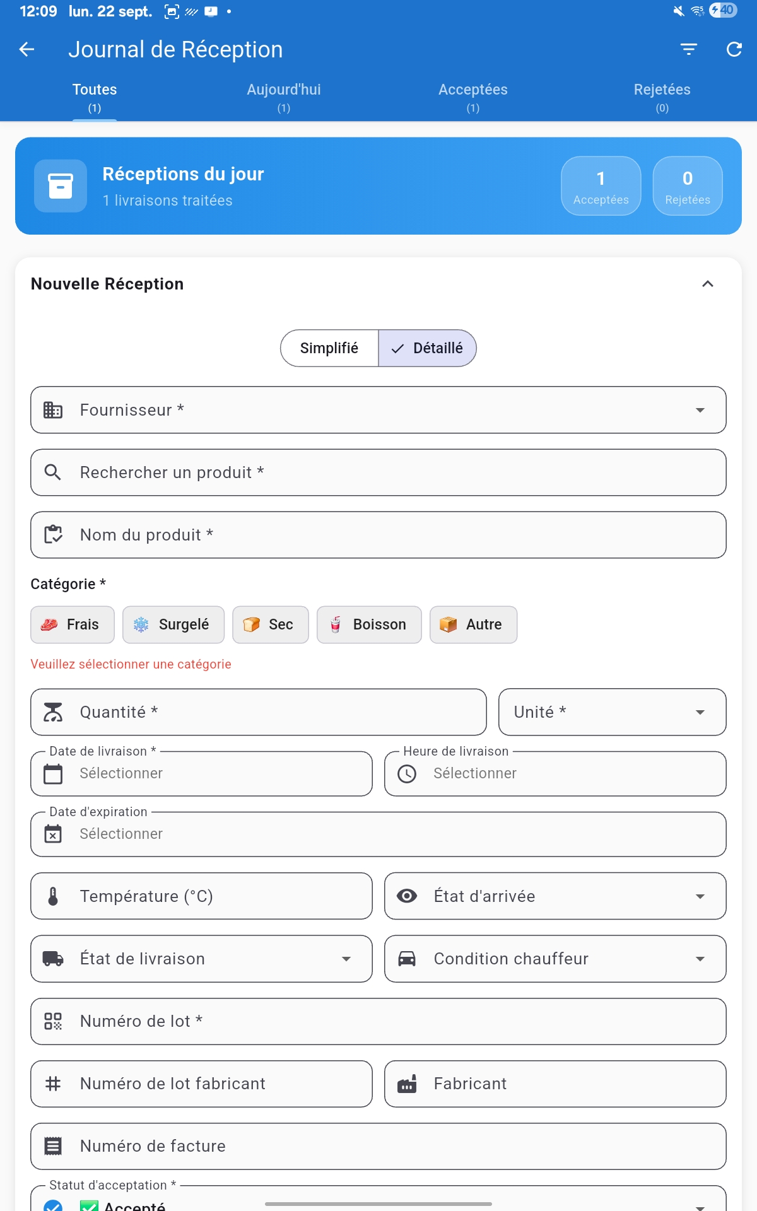
Task: Choose the Surgelé category chip
Action: (173, 624)
